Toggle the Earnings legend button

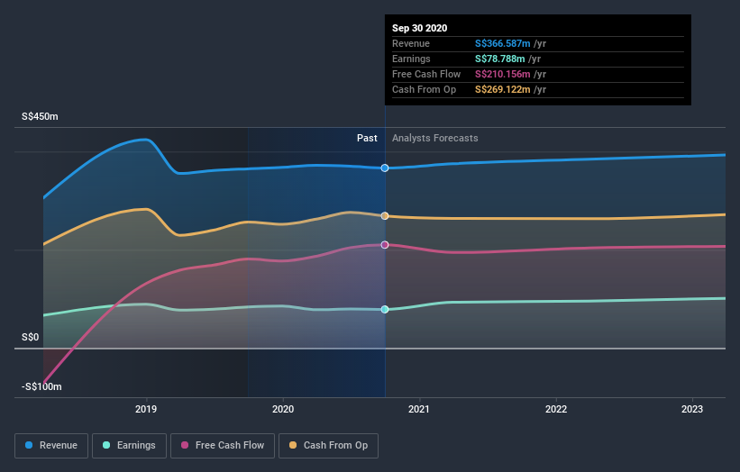coord(129,446)
